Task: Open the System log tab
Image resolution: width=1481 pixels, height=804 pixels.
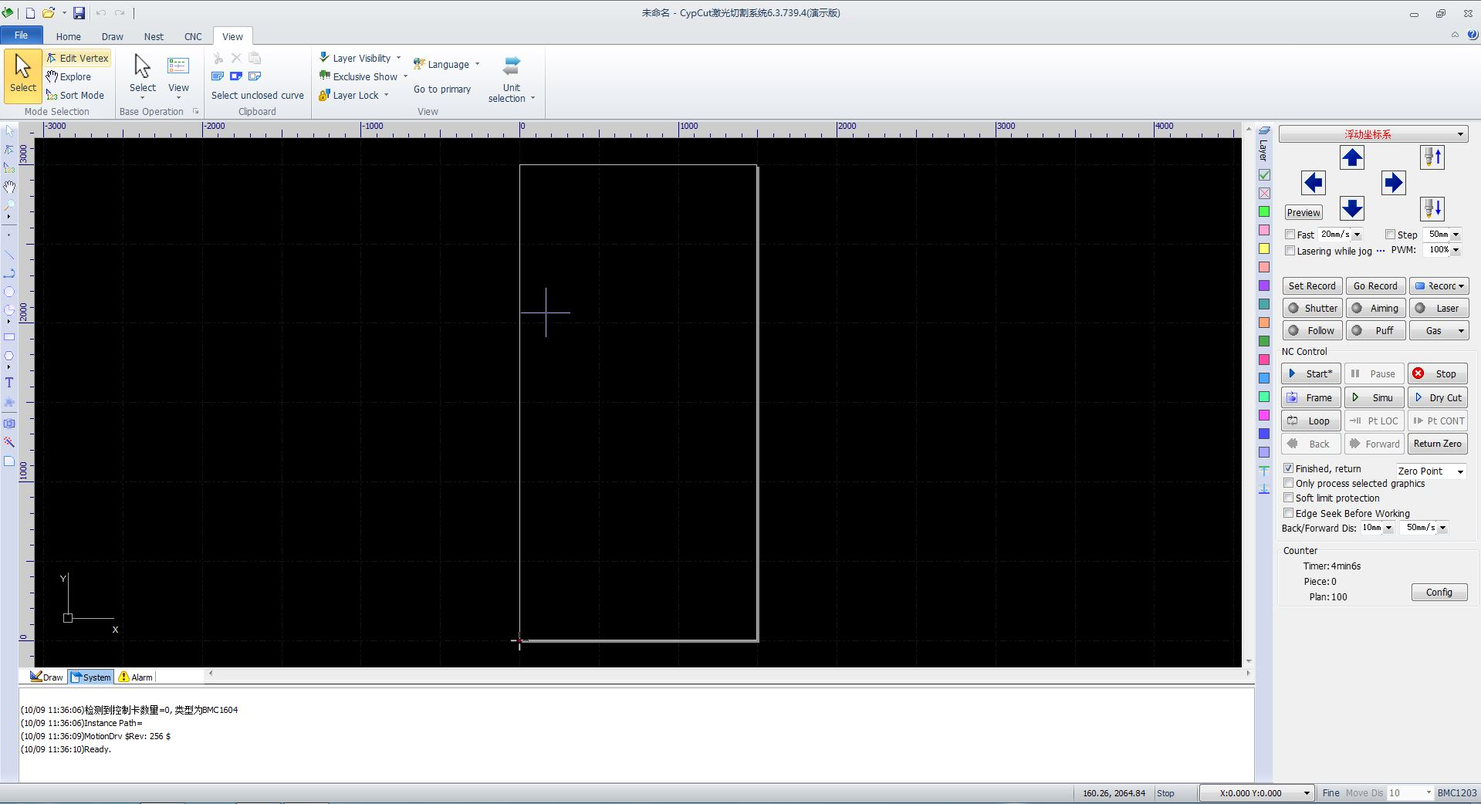Action: tap(91, 677)
